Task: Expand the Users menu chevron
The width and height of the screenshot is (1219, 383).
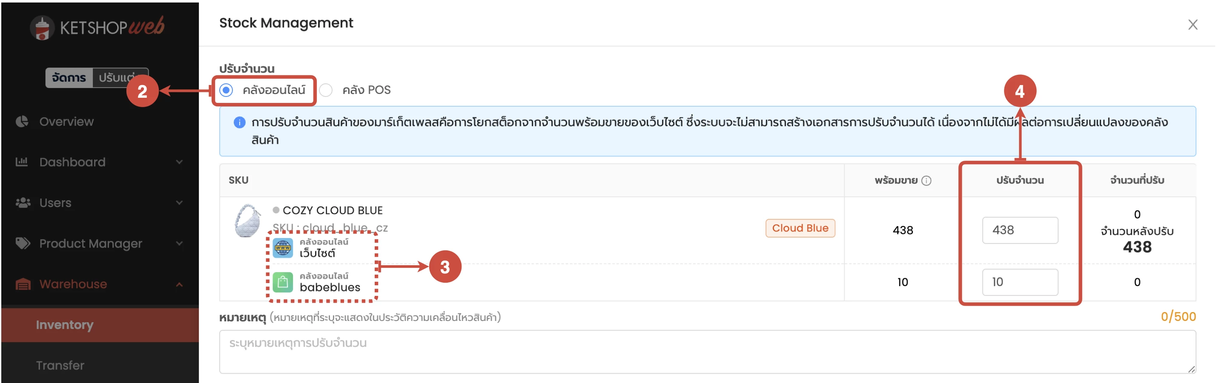Action: click(x=179, y=203)
